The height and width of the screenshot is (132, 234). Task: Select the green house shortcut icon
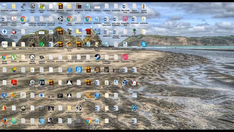(41, 44)
